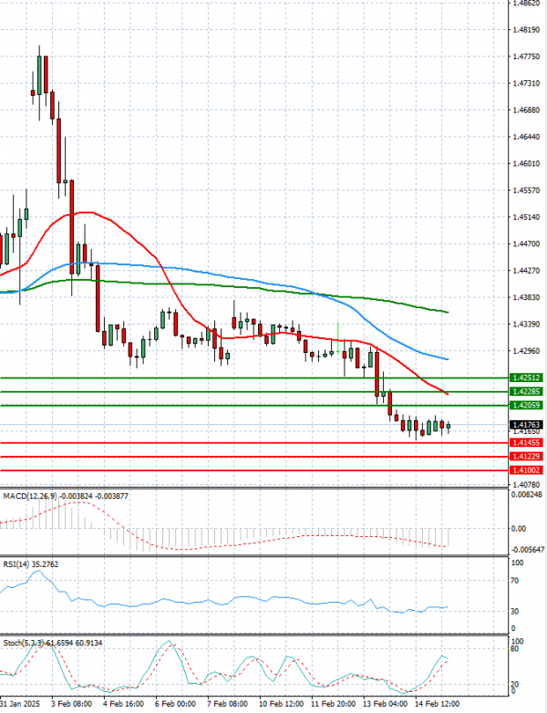Click the 31 Jan 2025 date label

20,704
